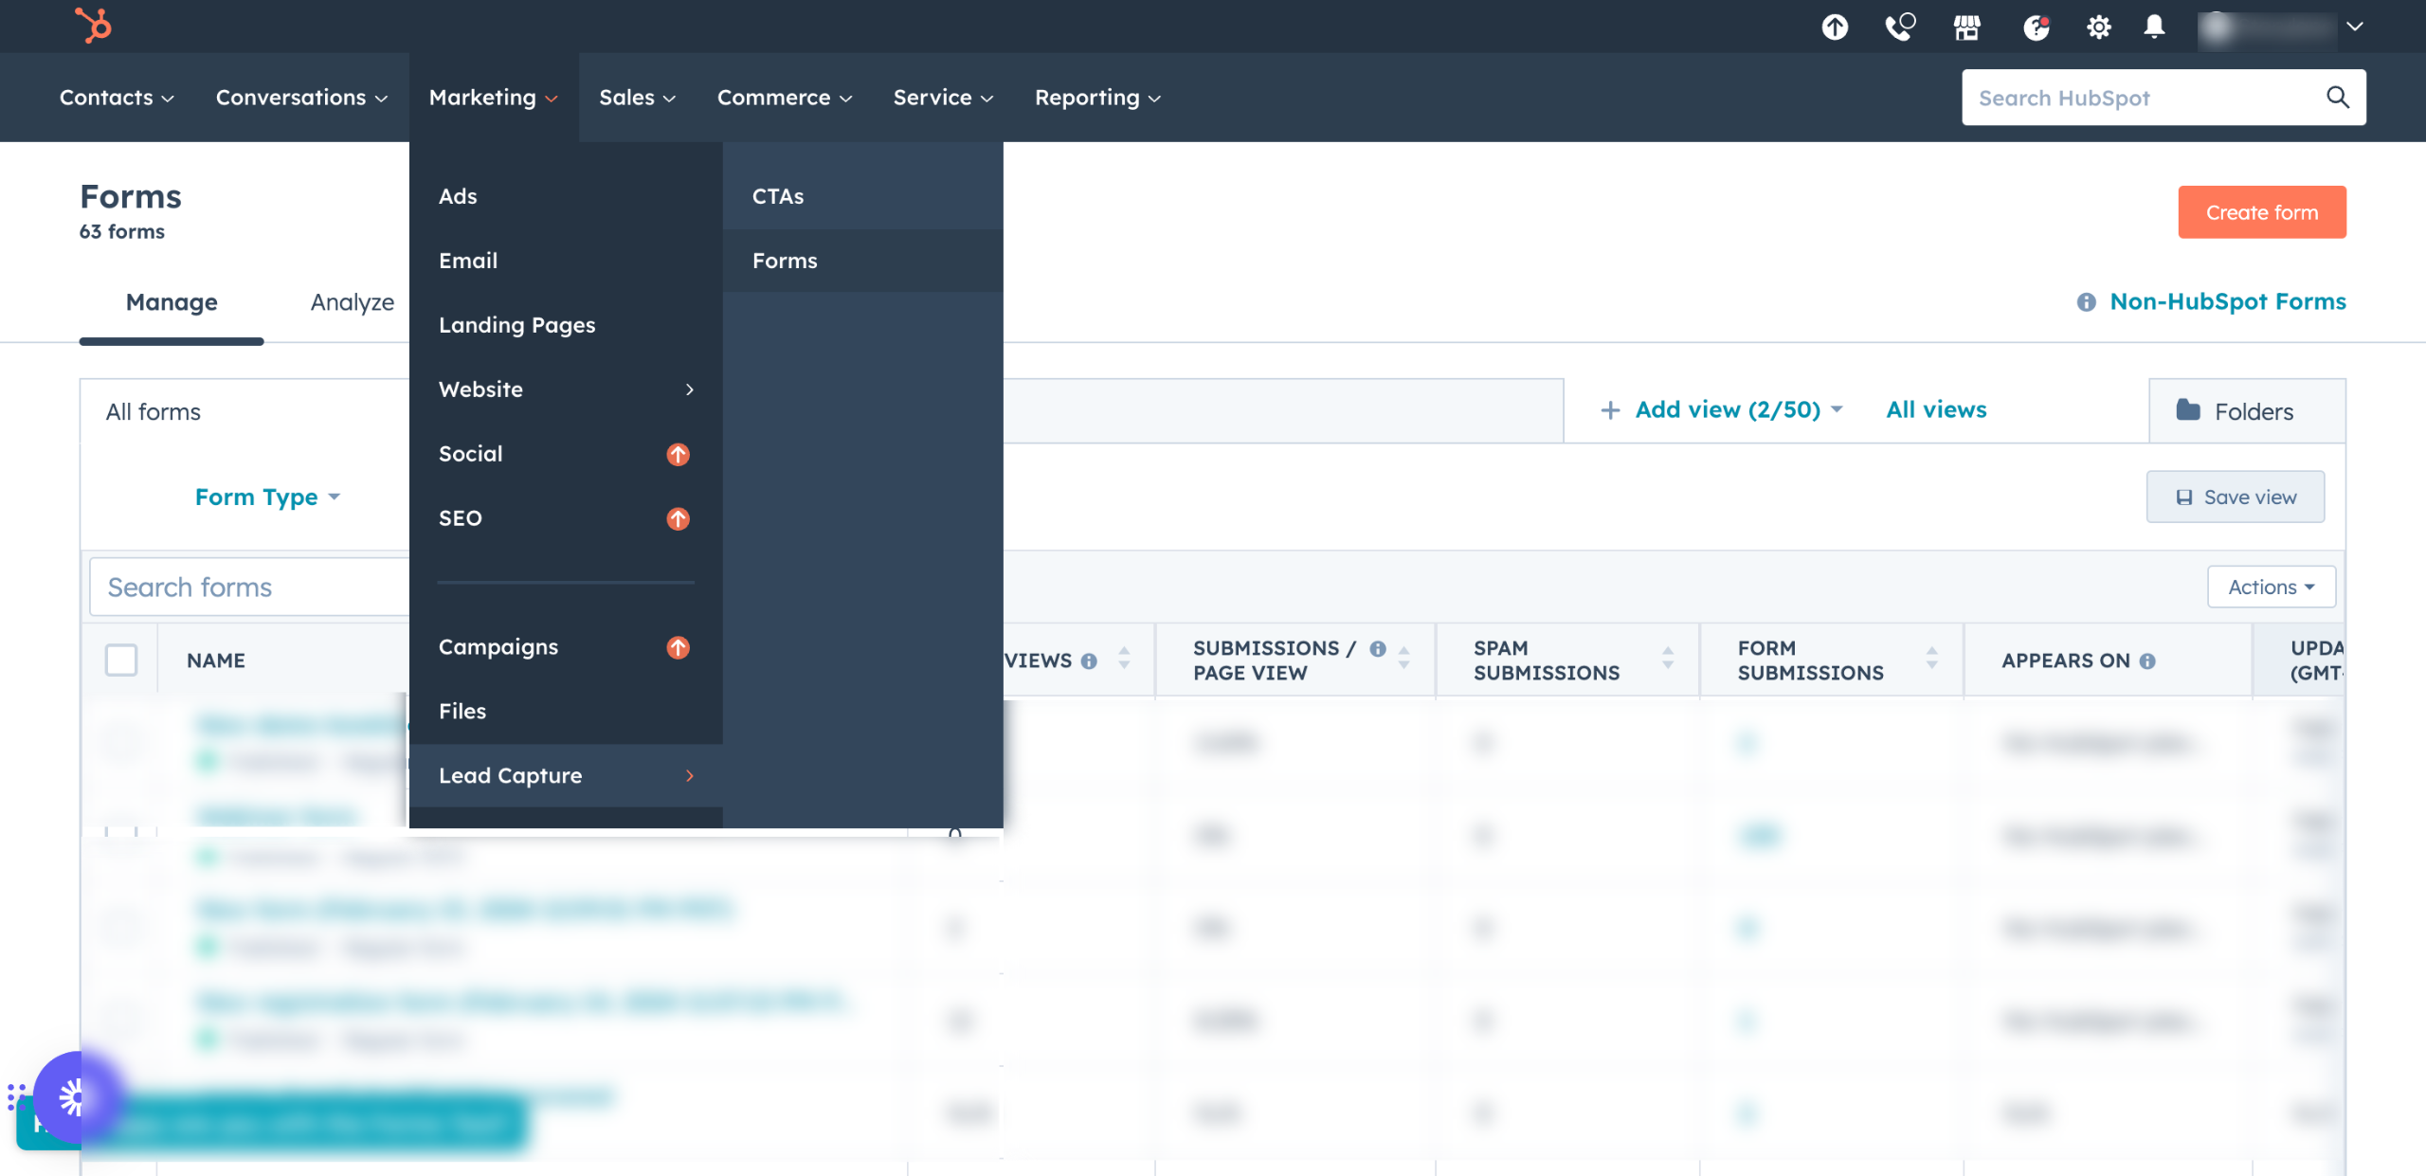The height and width of the screenshot is (1176, 2426).
Task: Open the notifications bell
Action: 2154,27
